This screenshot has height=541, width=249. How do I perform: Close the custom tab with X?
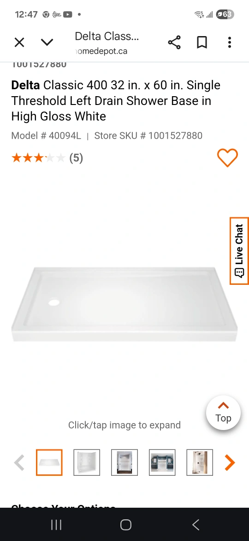coord(19,43)
